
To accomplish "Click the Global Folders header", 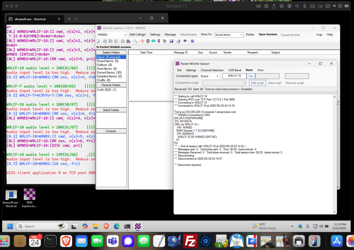I will coord(111,110).
